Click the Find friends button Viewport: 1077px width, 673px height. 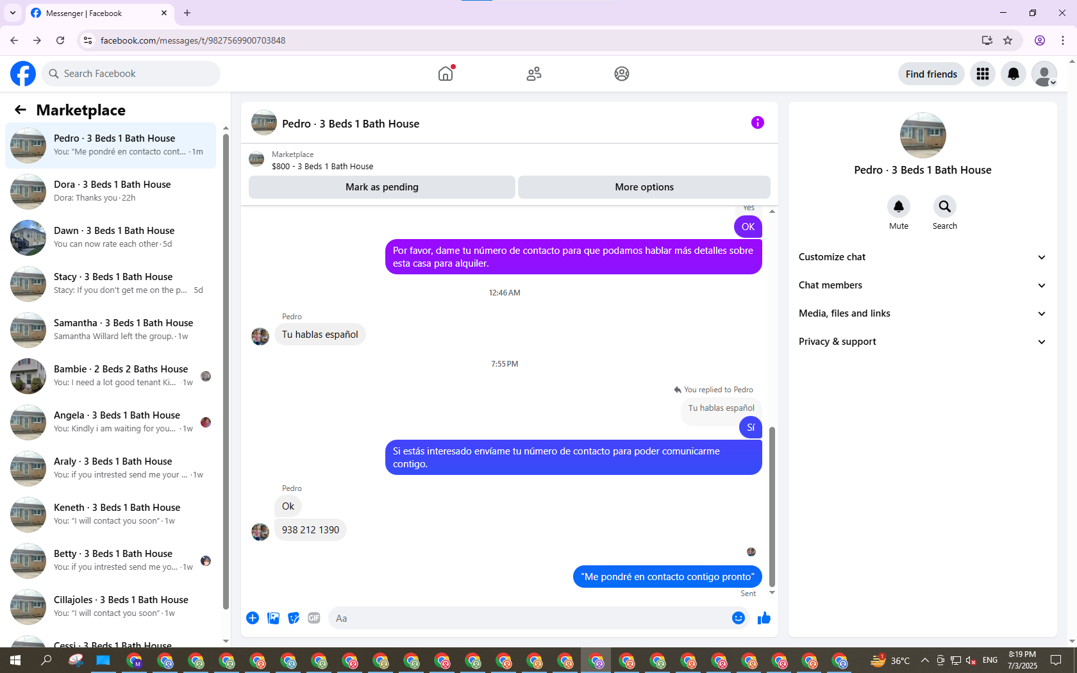(x=931, y=74)
